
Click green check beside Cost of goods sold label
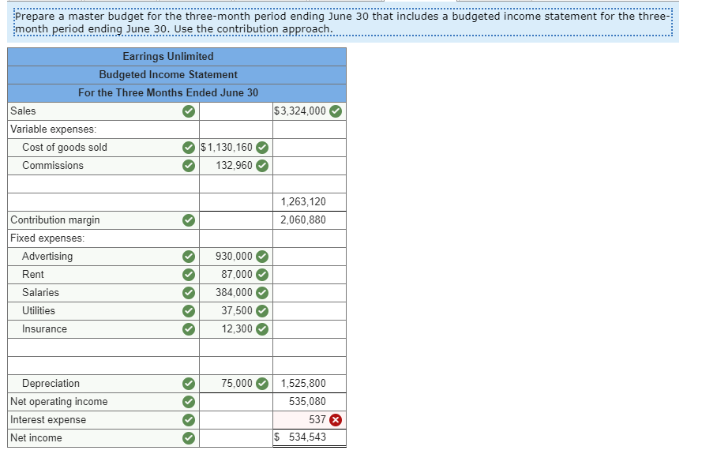pos(189,148)
